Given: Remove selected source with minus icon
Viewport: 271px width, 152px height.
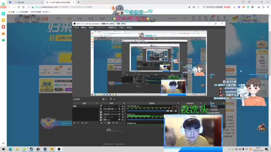Looking at the screenshot, I should (x=105, y=123).
